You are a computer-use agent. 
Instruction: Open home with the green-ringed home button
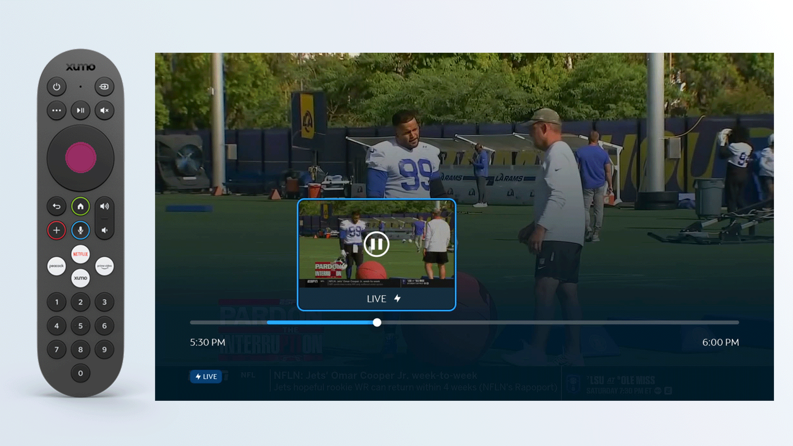(x=80, y=207)
